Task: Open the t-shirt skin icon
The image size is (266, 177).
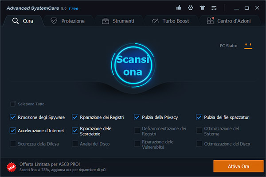Action: [202, 8]
